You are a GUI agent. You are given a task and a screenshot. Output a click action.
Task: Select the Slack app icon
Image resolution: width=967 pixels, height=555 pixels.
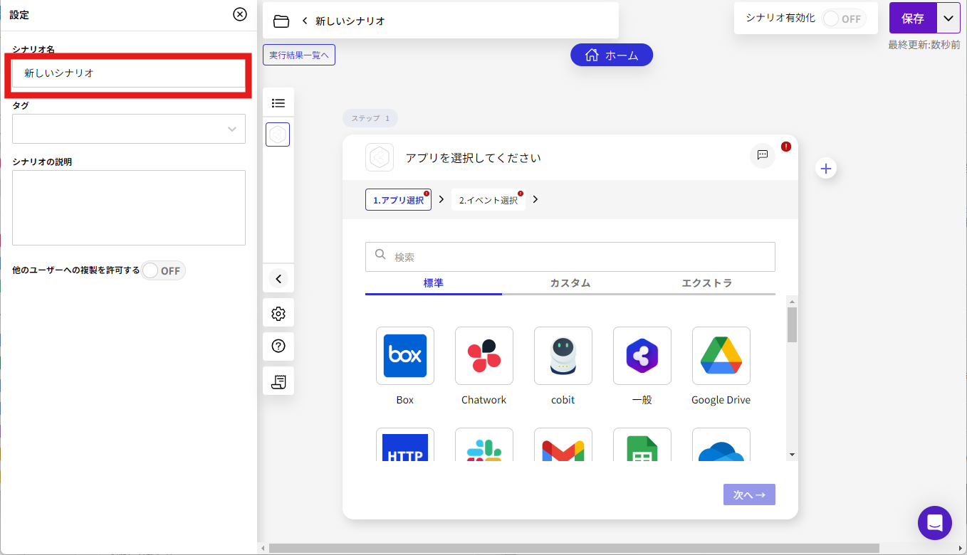[x=484, y=445]
